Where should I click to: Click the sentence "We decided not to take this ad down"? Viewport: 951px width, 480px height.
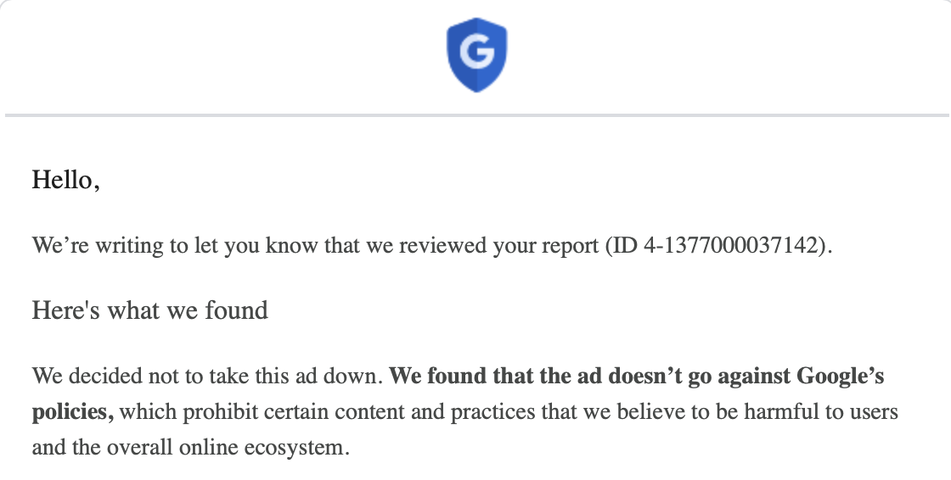(207, 375)
